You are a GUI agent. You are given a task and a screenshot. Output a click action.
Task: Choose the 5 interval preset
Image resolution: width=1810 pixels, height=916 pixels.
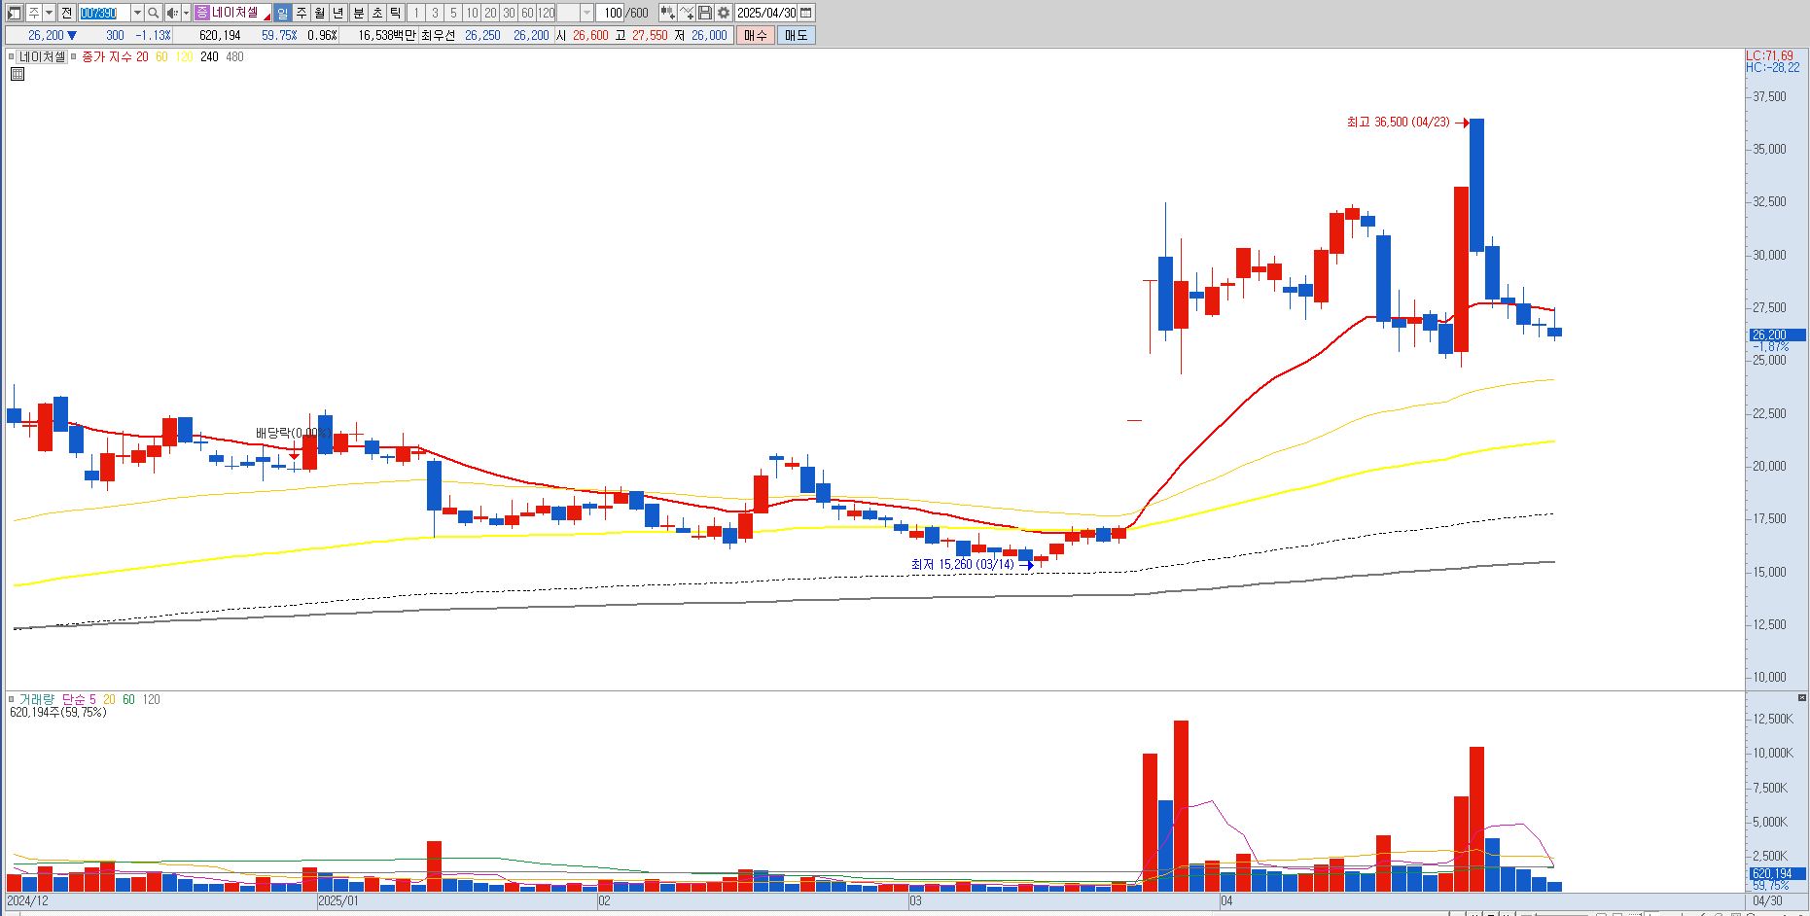[x=453, y=13]
